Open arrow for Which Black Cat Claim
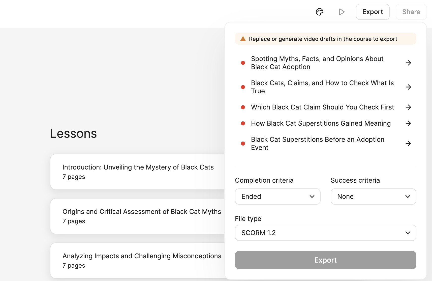 point(408,107)
